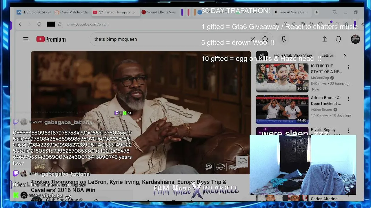Open the account avatar menu

tap(355, 39)
